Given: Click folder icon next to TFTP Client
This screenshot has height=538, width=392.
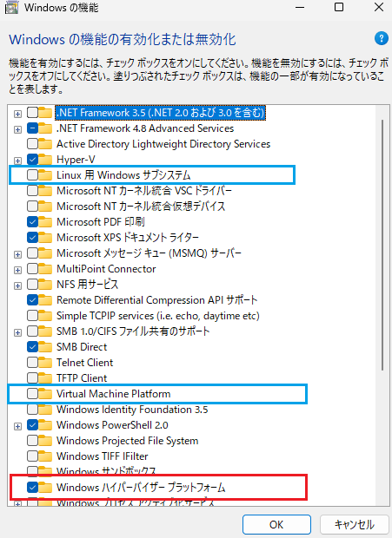Looking at the screenshot, I should coord(45,377).
